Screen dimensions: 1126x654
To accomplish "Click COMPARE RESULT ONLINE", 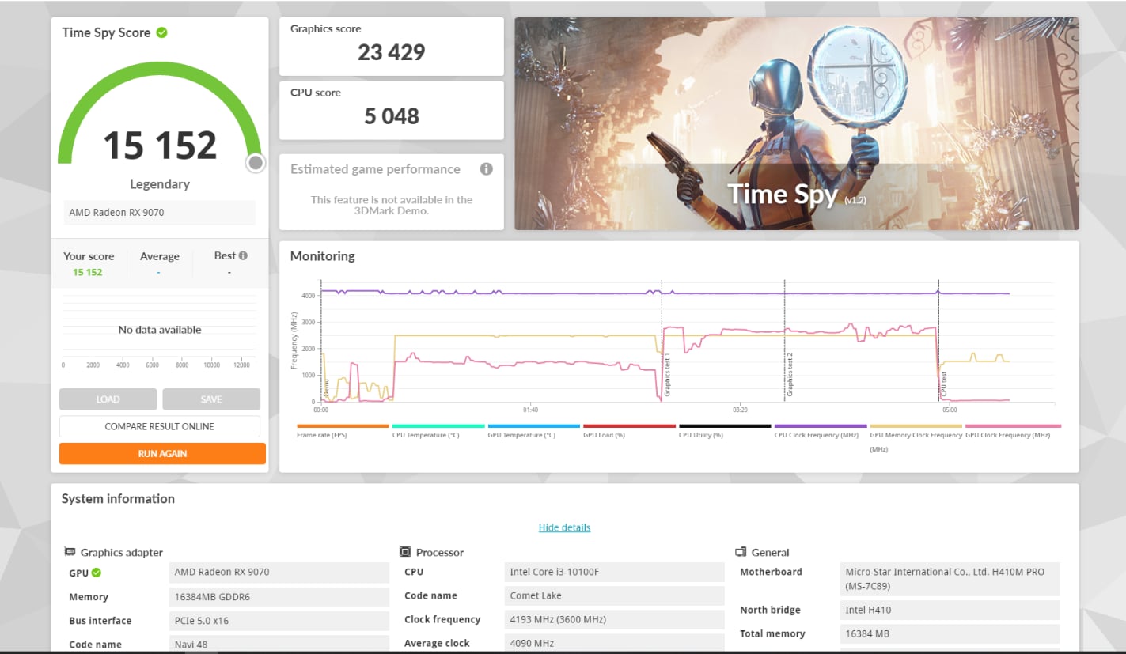I will coord(159,426).
